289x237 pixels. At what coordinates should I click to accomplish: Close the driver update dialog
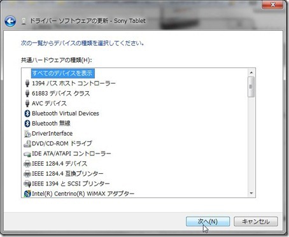(272, 4)
